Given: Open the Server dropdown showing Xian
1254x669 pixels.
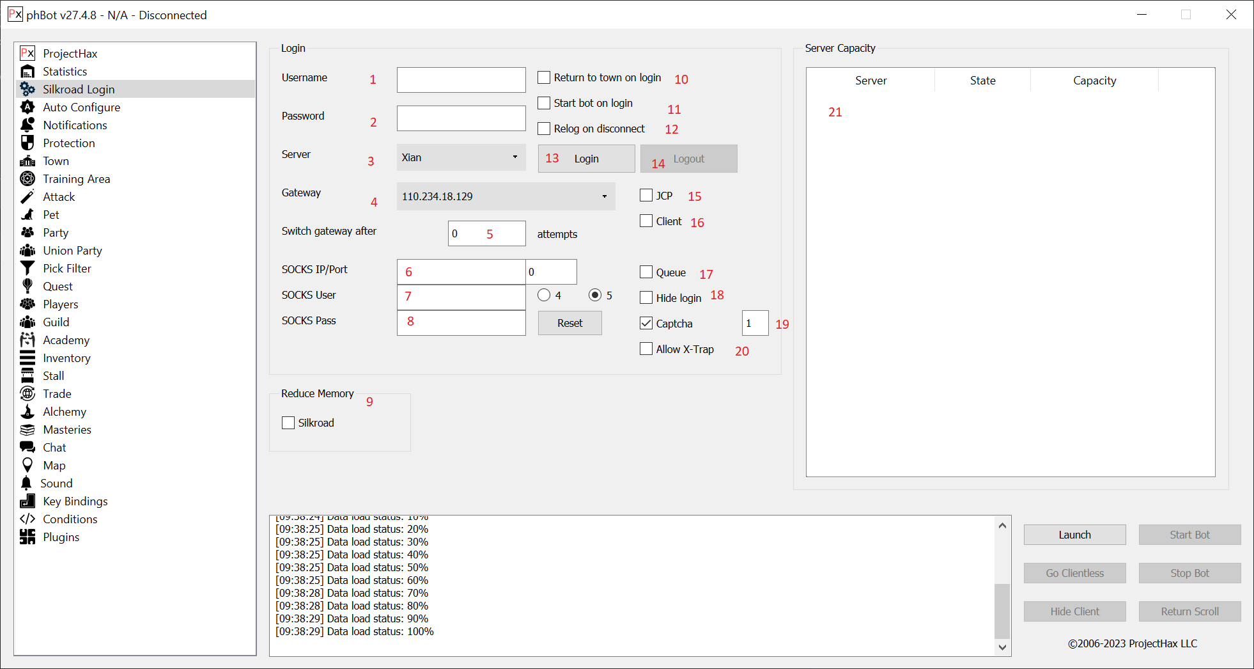Looking at the screenshot, I should click(461, 157).
